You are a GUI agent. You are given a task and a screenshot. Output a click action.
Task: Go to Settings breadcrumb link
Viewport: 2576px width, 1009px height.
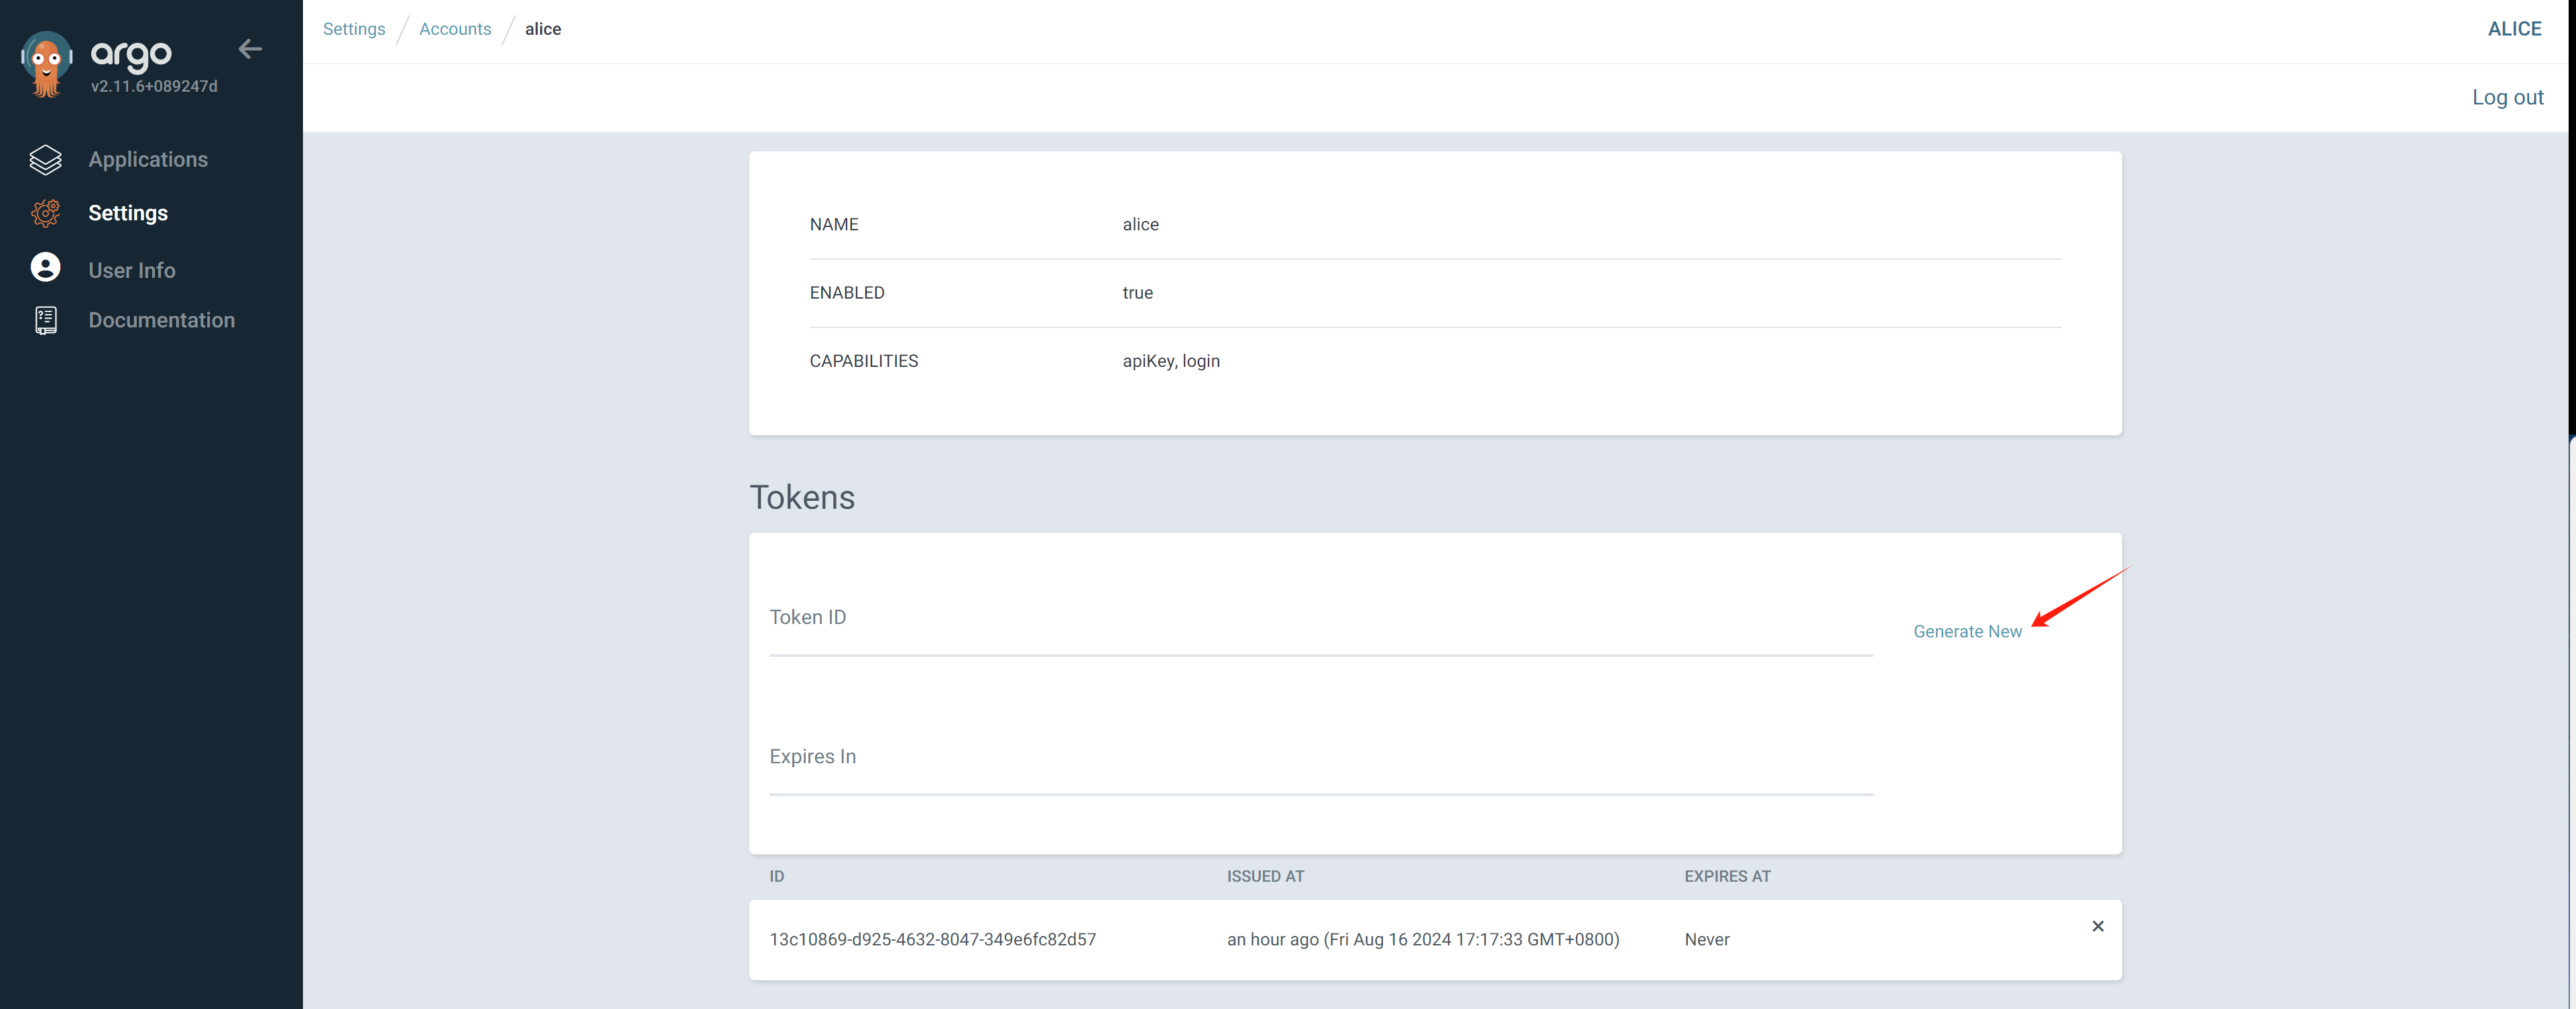point(353,29)
